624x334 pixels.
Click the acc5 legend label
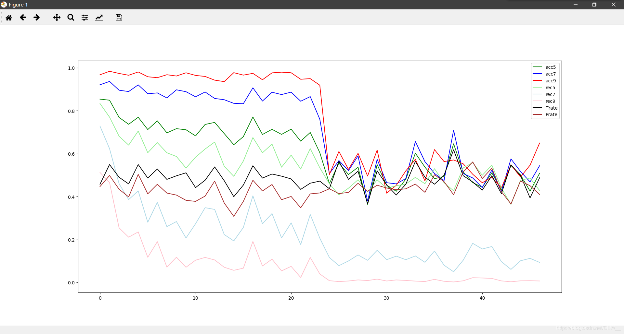[x=551, y=67]
